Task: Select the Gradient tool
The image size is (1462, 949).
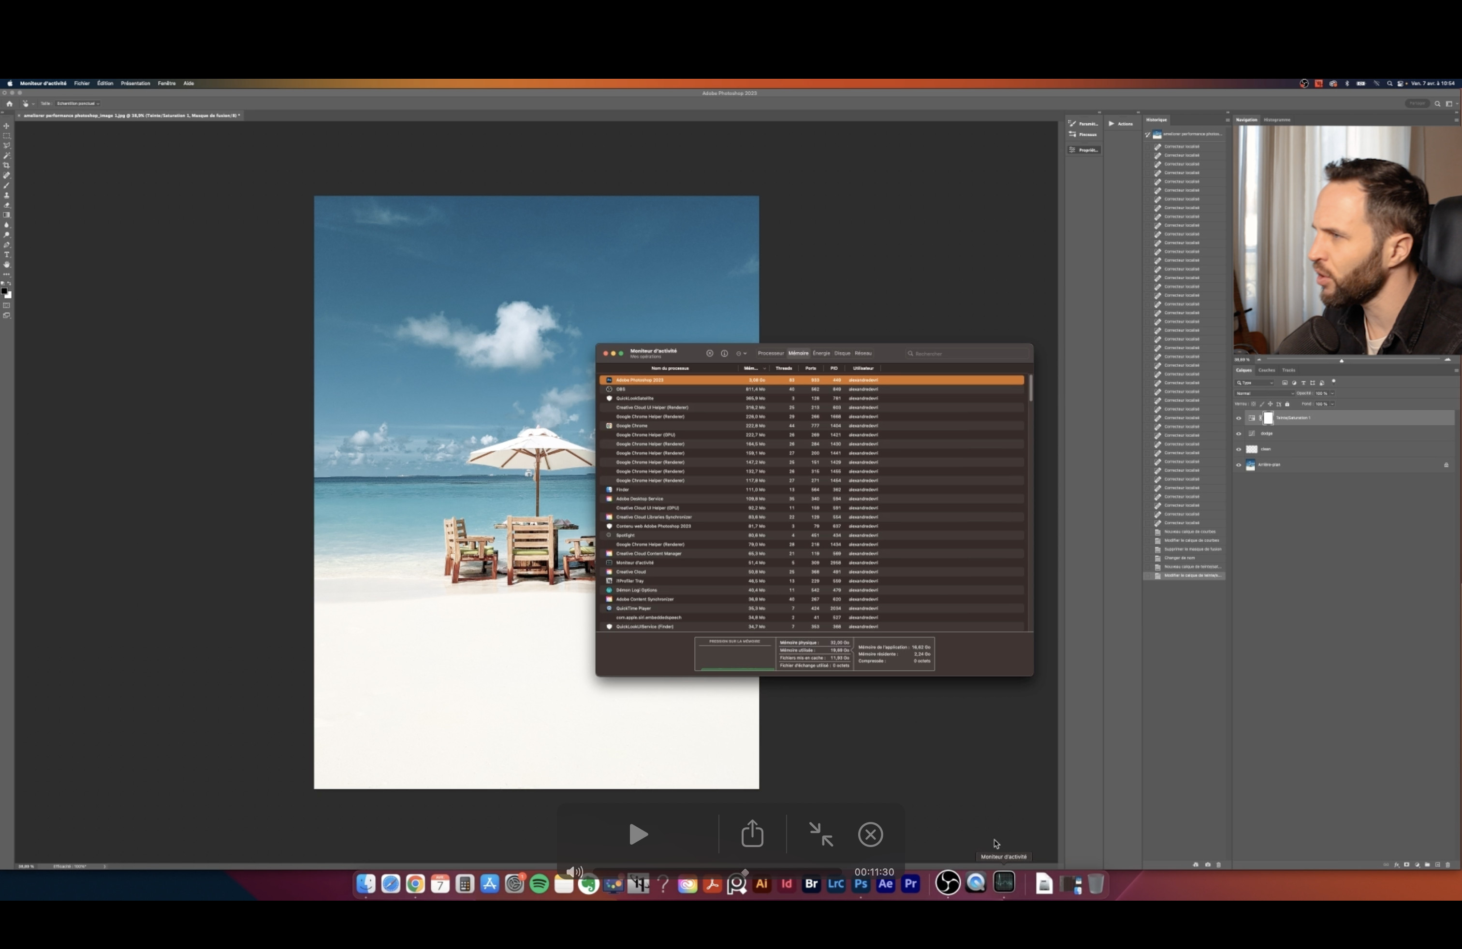Action: click(x=7, y=215)
